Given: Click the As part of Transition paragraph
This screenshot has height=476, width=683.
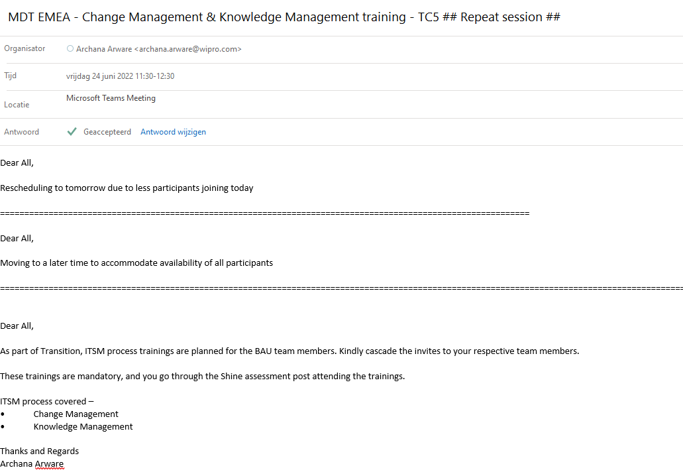Looking at the screenshot, I should pos(289,351).
